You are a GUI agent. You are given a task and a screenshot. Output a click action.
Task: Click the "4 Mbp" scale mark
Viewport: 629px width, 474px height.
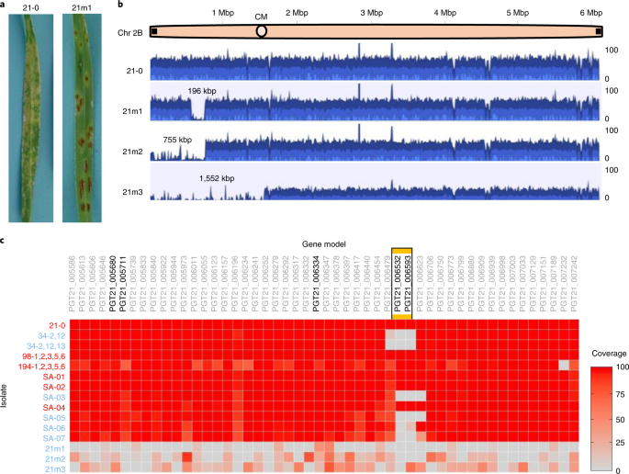tap(445, 13)
